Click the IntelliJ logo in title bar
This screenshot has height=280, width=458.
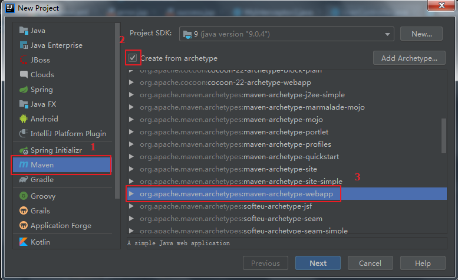tap(10, 8)
